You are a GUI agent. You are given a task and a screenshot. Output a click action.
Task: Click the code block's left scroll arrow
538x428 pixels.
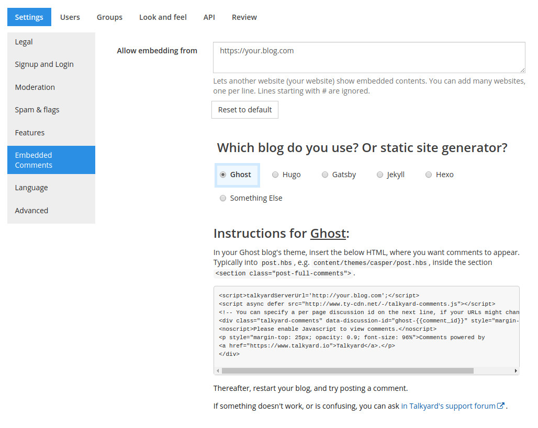point(217,371)
